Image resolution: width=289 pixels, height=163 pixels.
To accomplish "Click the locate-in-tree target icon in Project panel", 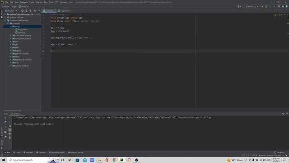I will (23, 11).
